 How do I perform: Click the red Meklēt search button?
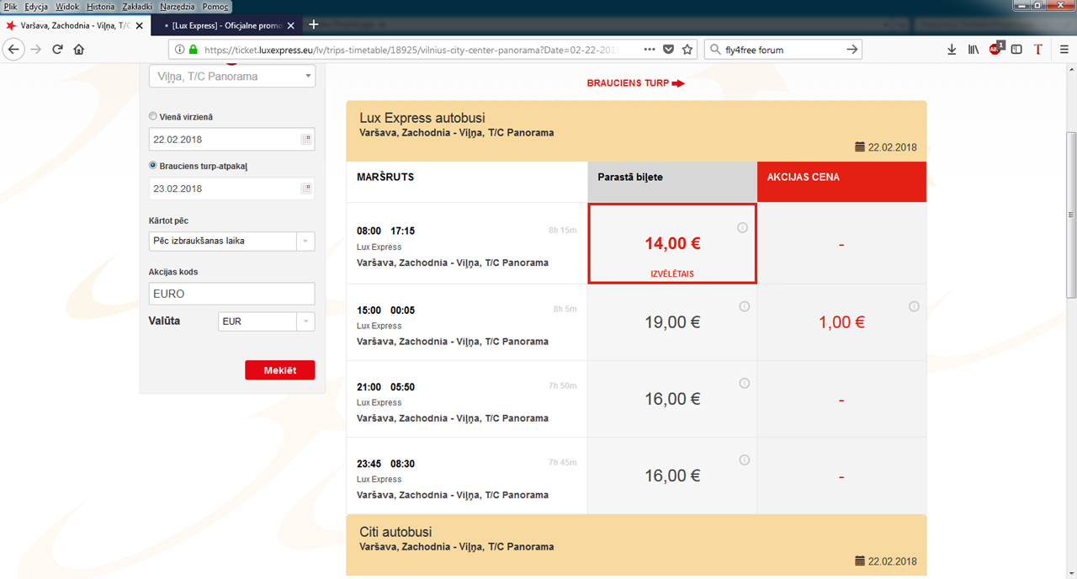tap(280, 370)
